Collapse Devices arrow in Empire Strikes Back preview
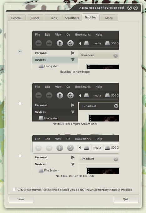Viewport: 146px width, 213px height. point(73,112)
